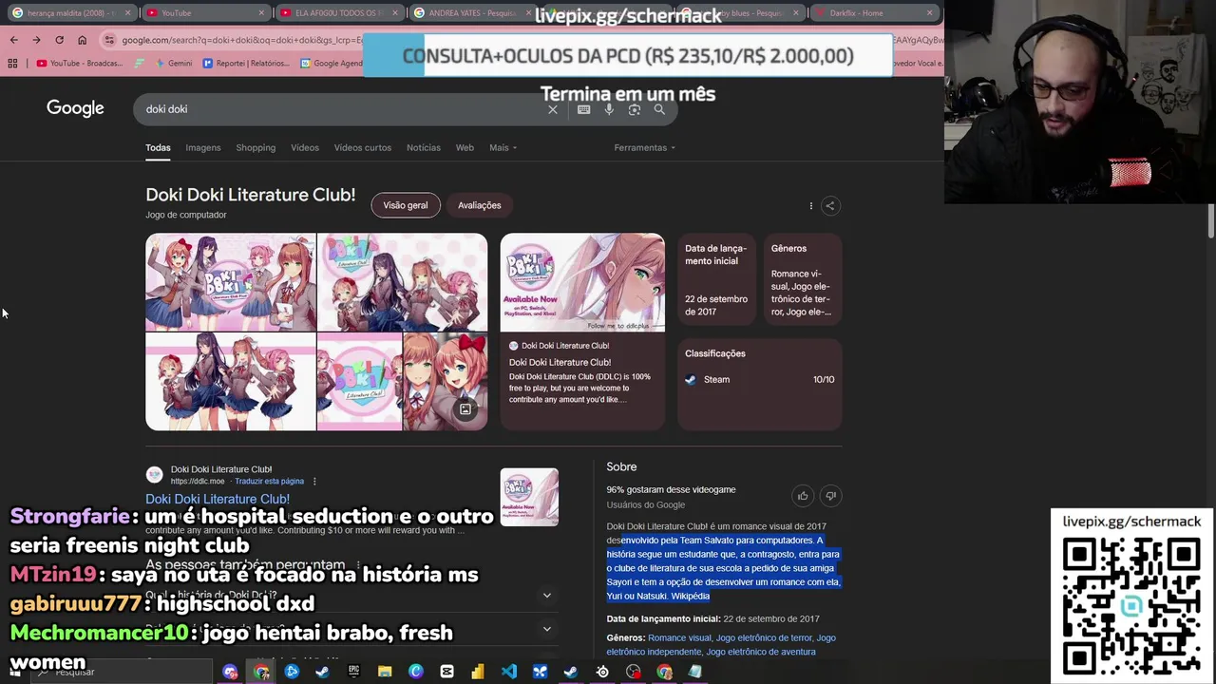The width and height of the screenshot is (1216, 684).
Task: Open SteelSeries app in the taskbar
Action: click(602, 672)
